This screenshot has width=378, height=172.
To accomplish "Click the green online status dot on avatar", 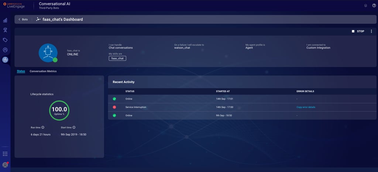I will click(55, 60).
